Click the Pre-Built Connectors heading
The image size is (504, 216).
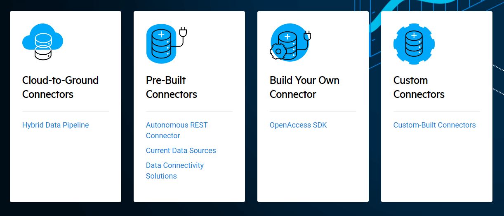[x=172, y=87]
